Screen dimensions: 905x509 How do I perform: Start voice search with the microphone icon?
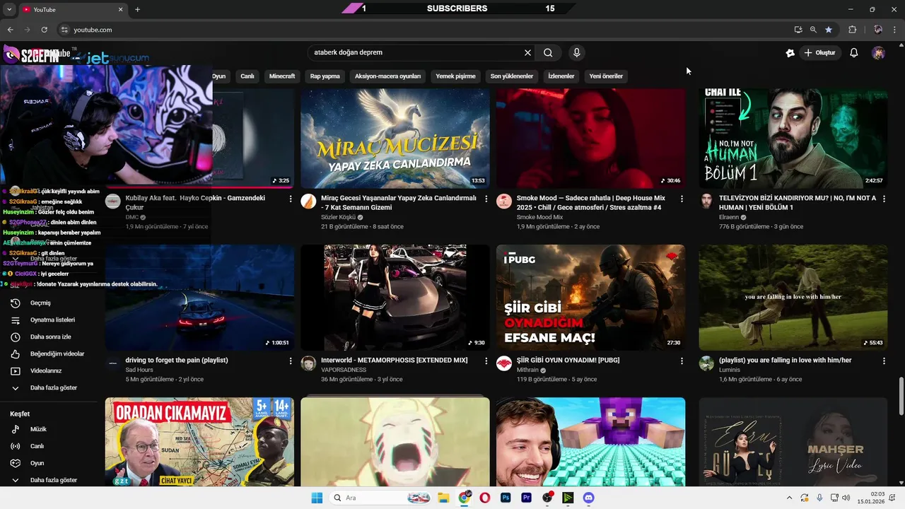pyautogui.click(x=577, y=52)
